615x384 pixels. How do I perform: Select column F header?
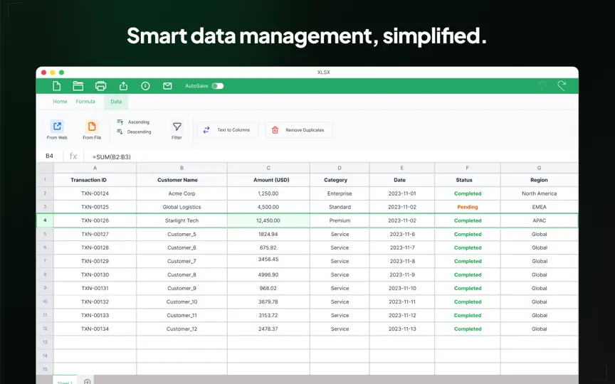pos(467,168)
